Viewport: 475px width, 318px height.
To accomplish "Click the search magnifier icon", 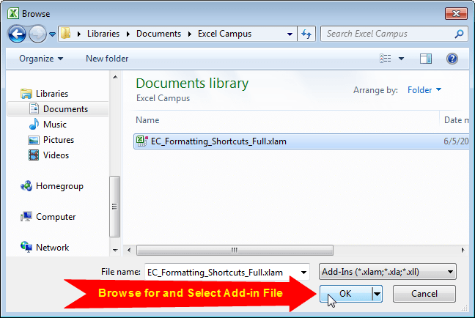I will 459,34.
